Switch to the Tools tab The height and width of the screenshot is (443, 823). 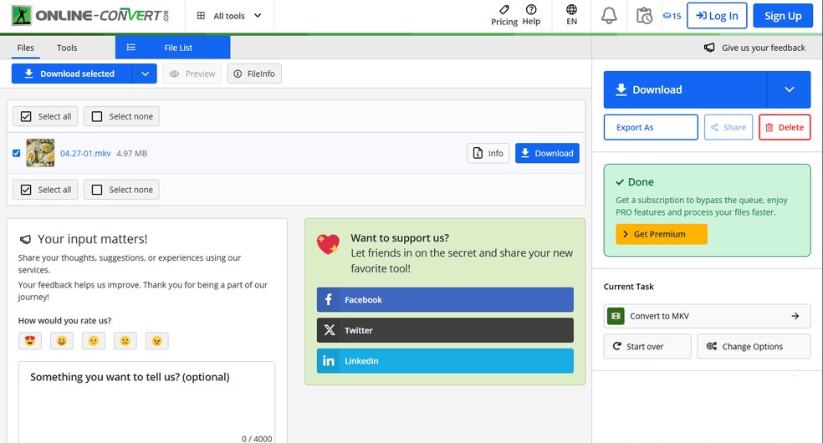coord(67,48)
